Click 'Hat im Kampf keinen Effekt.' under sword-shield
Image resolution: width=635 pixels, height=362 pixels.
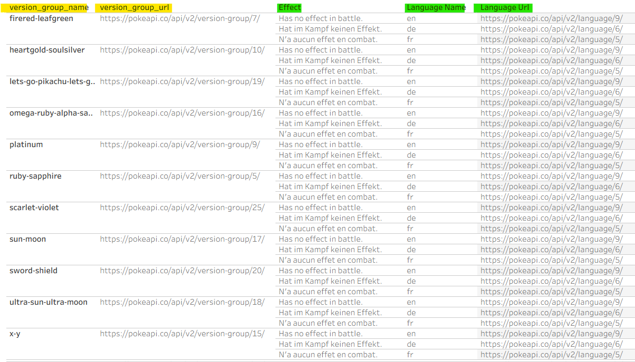(330, 281)
